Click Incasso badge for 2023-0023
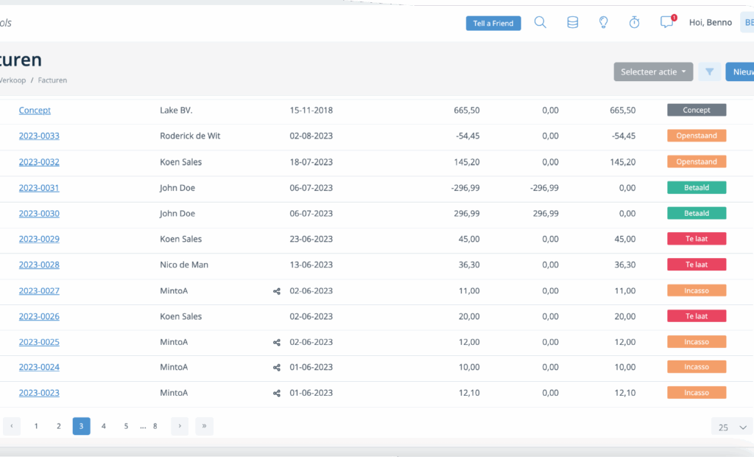 [x=697, y=392]
